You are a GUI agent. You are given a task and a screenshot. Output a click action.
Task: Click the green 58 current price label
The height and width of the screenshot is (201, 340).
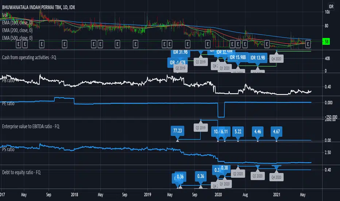point(327,41)
